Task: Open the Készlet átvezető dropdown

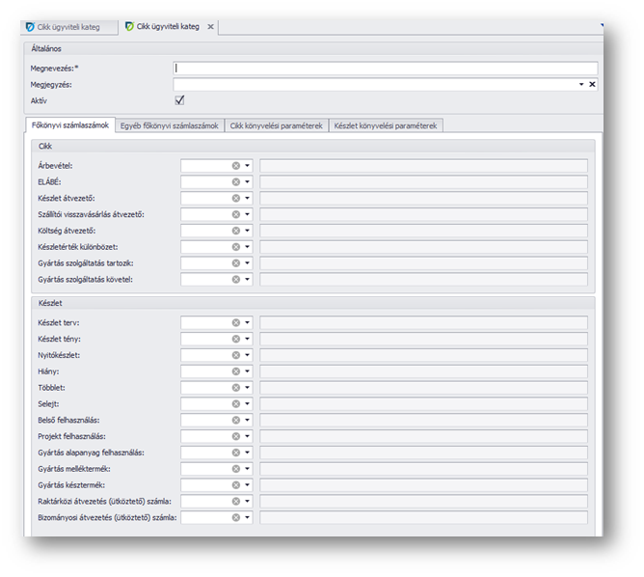Action: [247, 199]
